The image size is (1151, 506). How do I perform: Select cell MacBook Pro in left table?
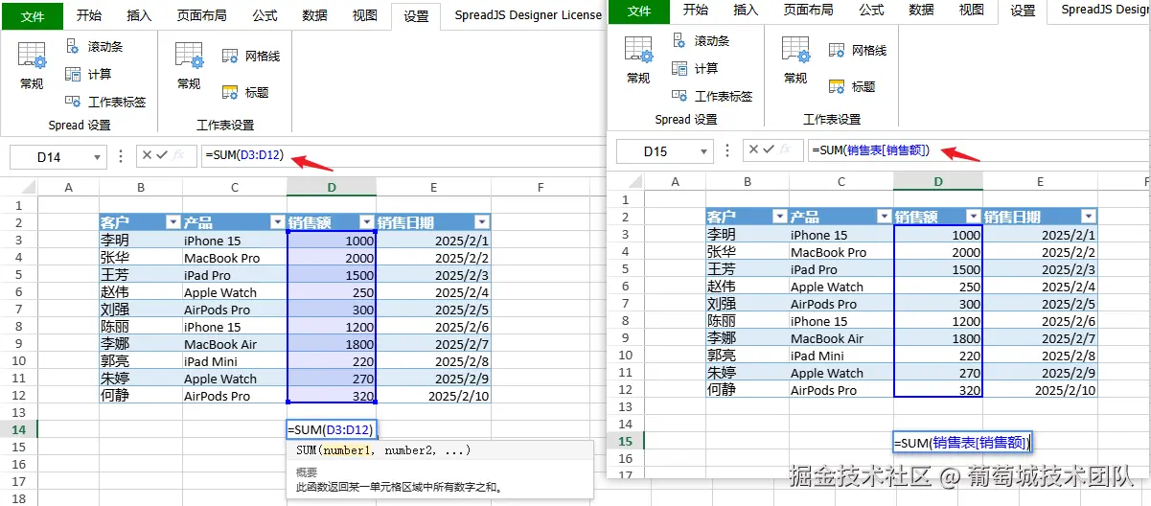tap(235, 258)
